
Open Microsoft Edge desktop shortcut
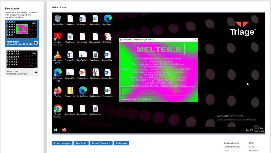tap(58, 73)
